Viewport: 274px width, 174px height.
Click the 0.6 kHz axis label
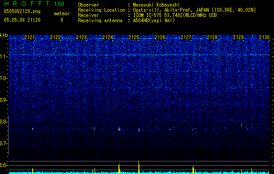click(x=4, y=165)
